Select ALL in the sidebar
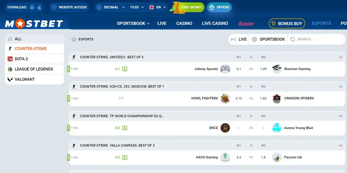 pos(34,39)
